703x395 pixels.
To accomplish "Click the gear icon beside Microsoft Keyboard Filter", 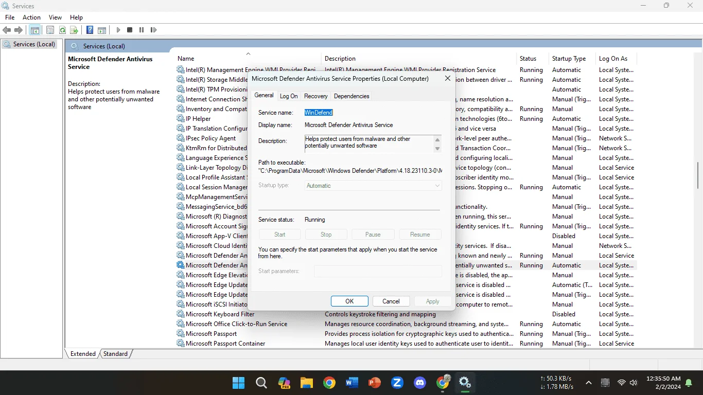I will tap(180, 314).
